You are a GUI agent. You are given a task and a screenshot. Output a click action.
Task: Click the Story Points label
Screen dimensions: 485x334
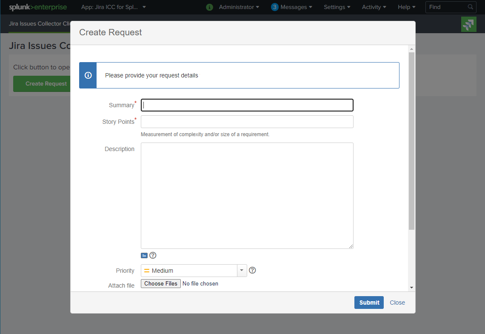click(x=118, y=122)
